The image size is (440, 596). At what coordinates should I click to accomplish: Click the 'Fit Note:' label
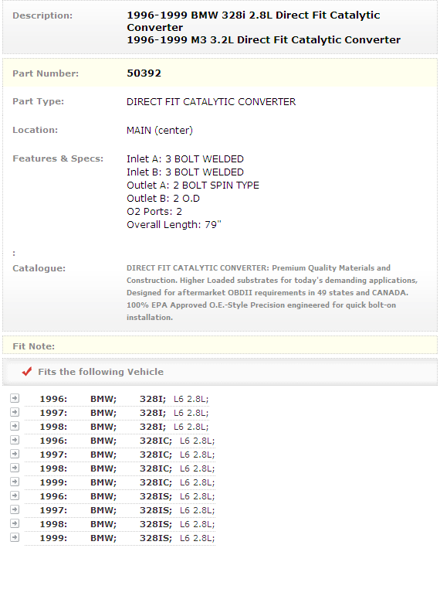click(x=33, y=346)
